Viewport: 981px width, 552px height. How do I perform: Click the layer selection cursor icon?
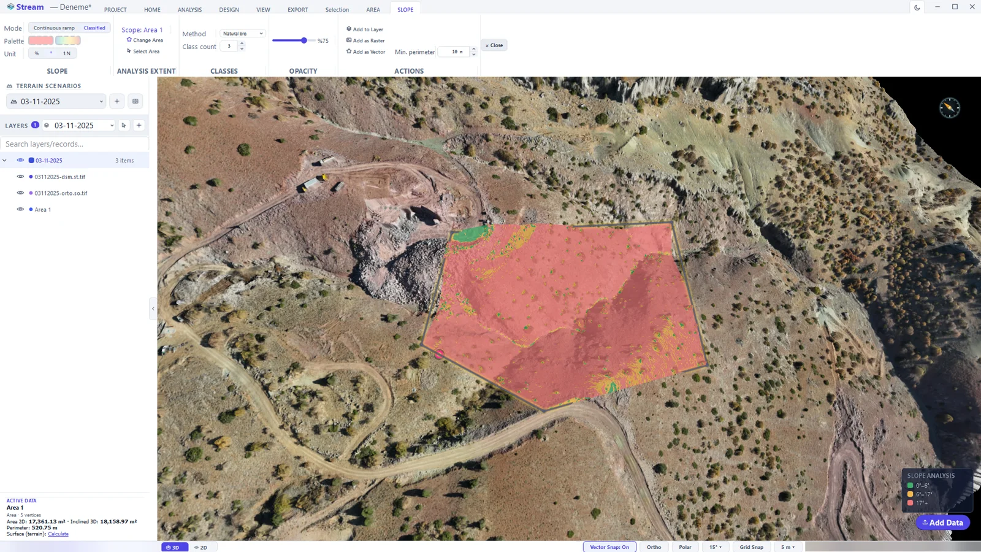[x=124, y=125]
